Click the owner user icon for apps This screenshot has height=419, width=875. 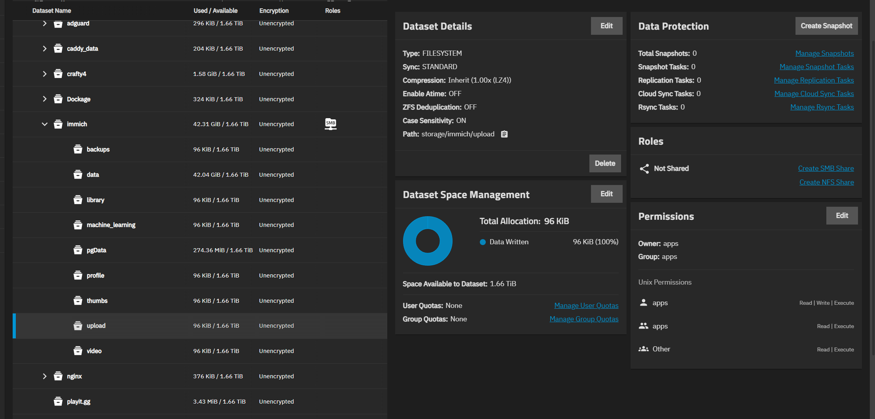point(644,303)
